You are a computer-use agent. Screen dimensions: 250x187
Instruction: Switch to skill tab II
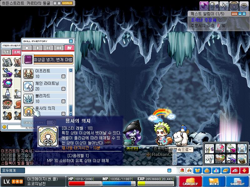(48, 48)
